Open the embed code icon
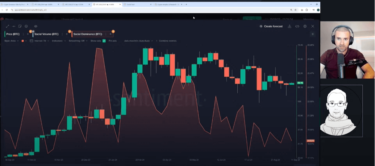 click(x=297, y=26)
